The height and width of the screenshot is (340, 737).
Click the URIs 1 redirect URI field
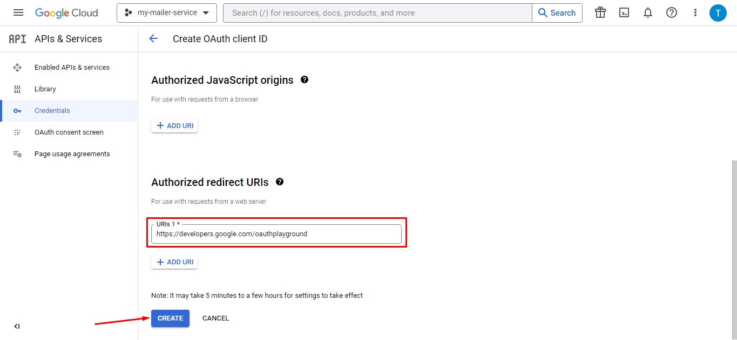pos(276,234)
